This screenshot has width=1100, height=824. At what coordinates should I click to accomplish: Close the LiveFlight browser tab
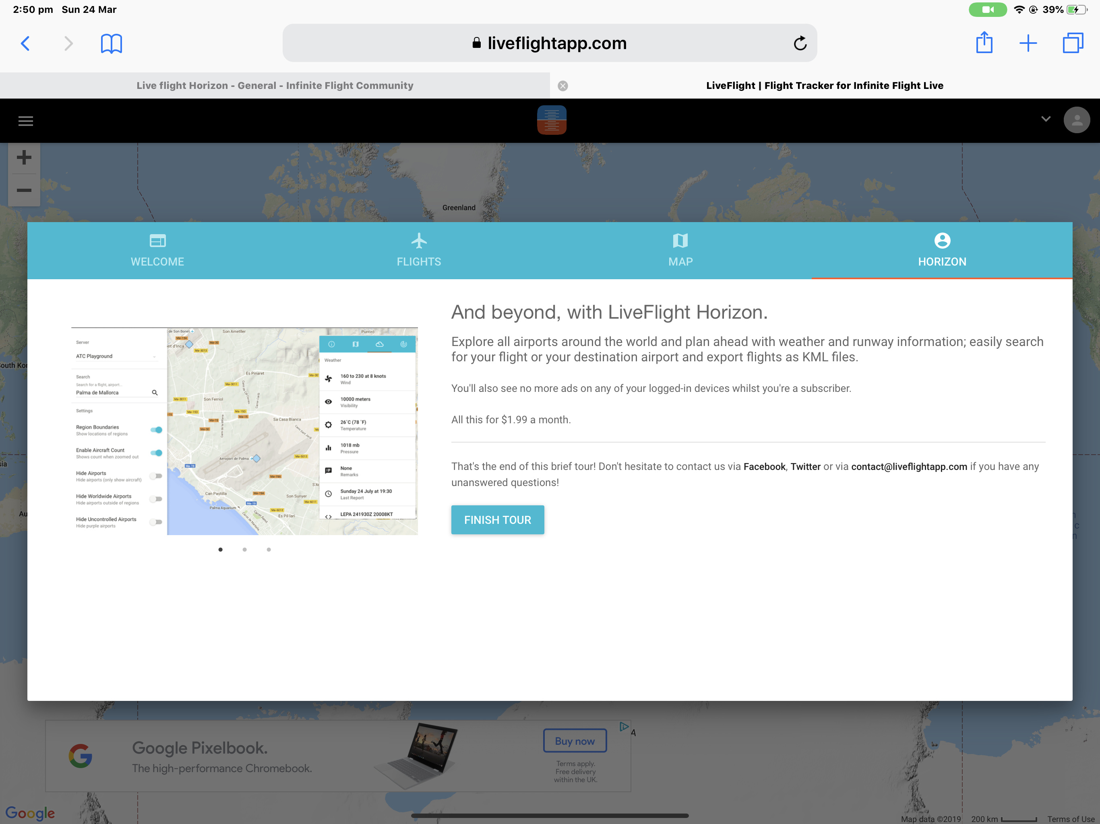point(562,85)
